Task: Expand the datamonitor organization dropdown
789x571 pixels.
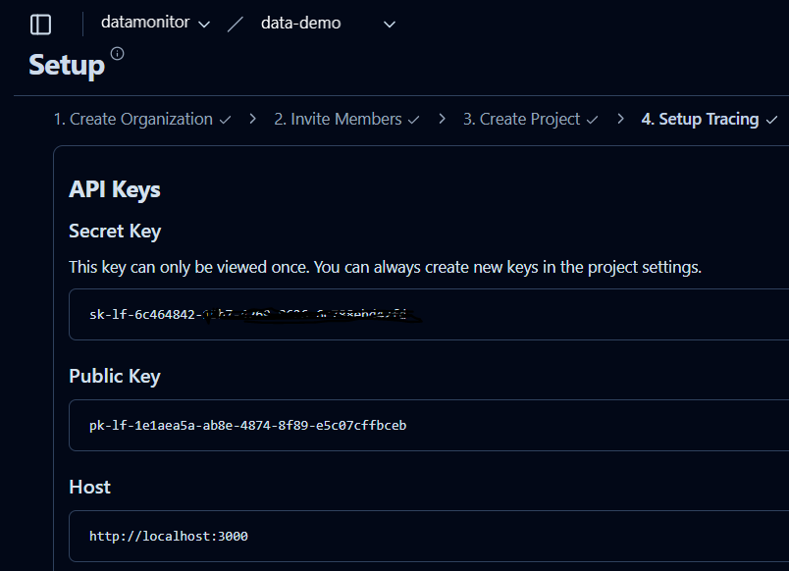Action: pyautogui.click(x=155, y=23)
